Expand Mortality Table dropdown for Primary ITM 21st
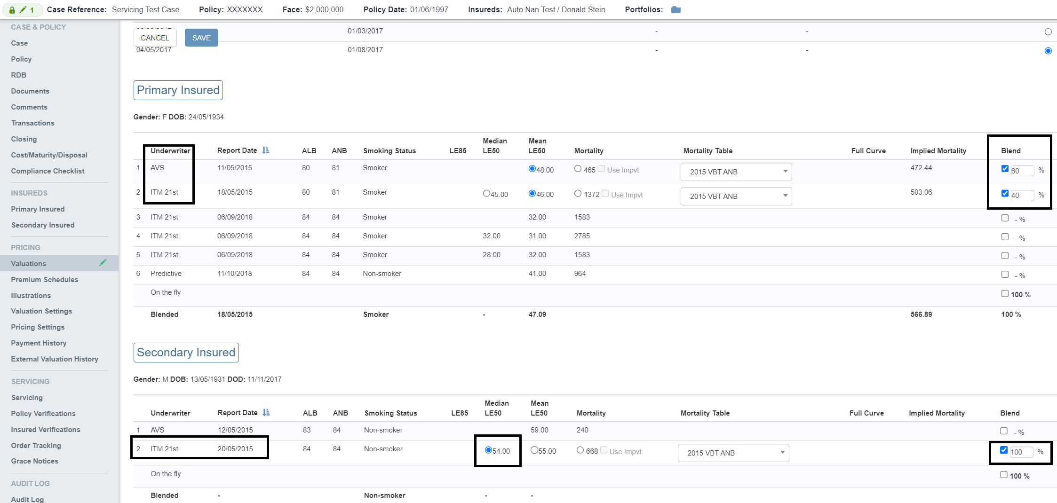This screenshot has width=1057, height=503. (736, 196)
